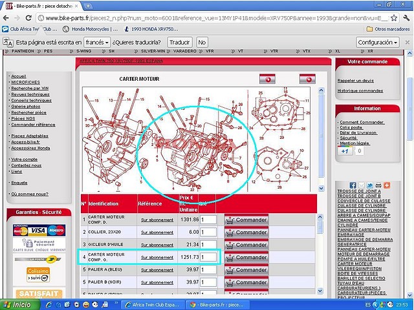Open Sur abonnement reference for GICLEUR D'HUILE
This screenshot has width=414, height=310.
coord(157,245)
